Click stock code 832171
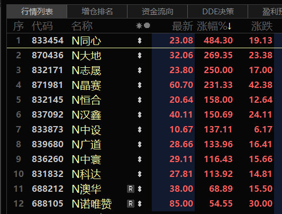This screenshot has height=214, width=282. click(x=48, y=70)
